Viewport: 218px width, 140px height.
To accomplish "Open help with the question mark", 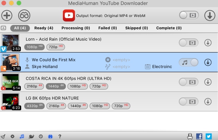I will pyautogui.click(x=60, y=136).
